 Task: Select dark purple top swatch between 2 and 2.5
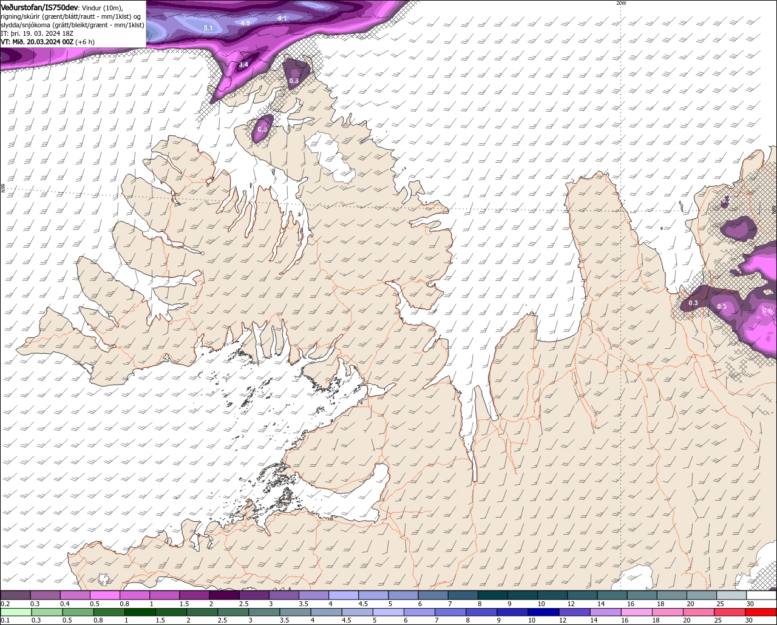coord(225,595)
